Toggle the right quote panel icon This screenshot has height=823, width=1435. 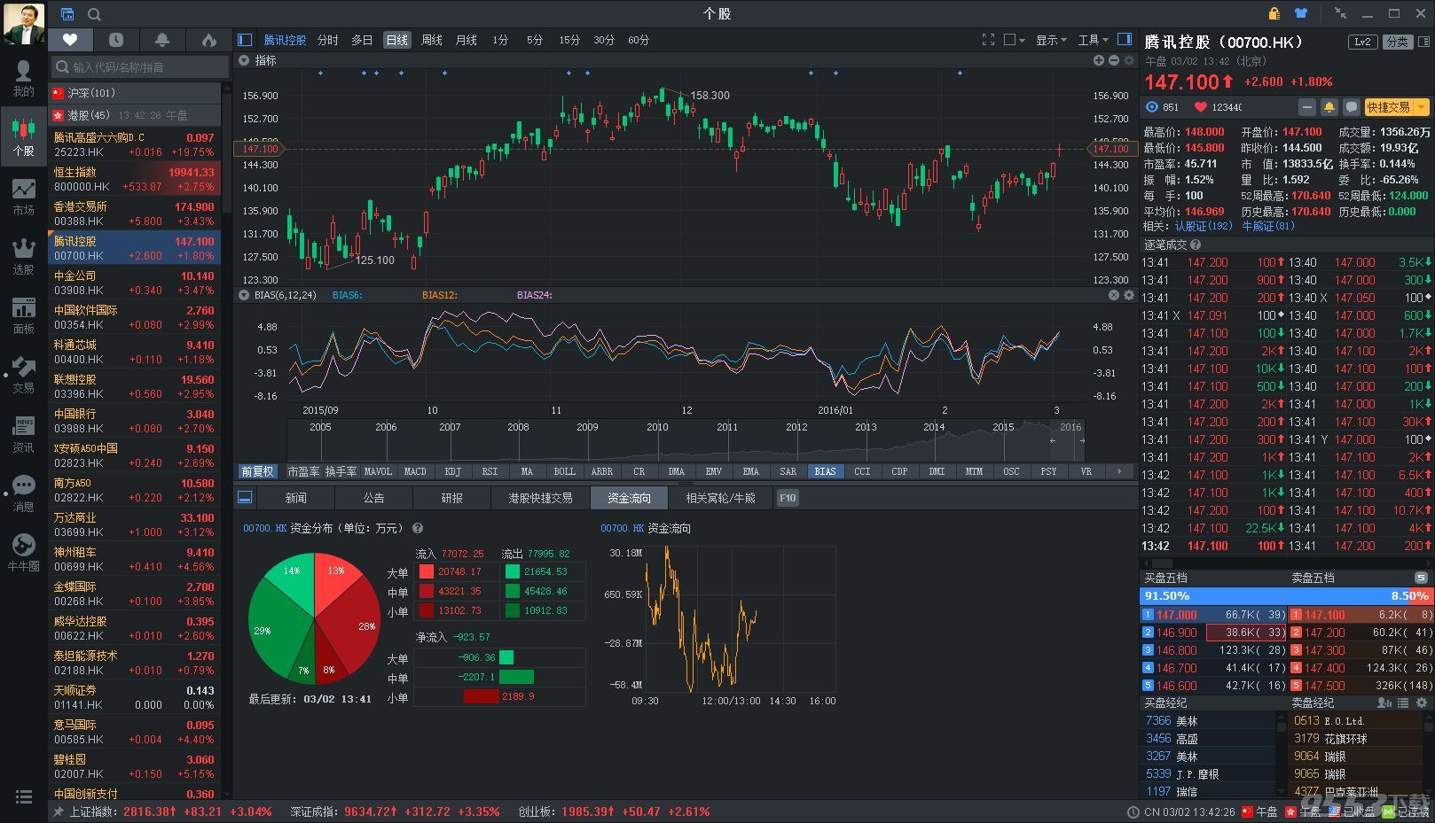coord(1125,40)
